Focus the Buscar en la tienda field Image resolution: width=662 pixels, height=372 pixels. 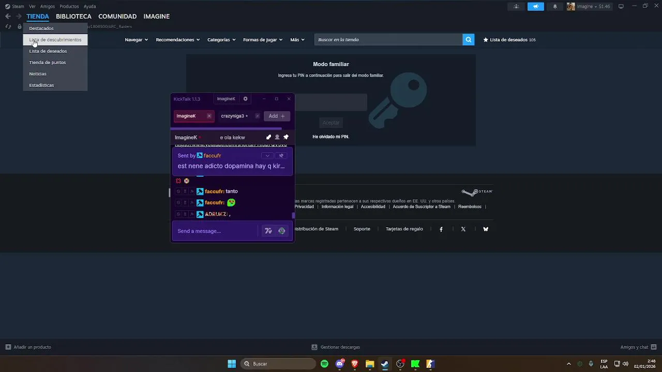[x=388, y=40]
